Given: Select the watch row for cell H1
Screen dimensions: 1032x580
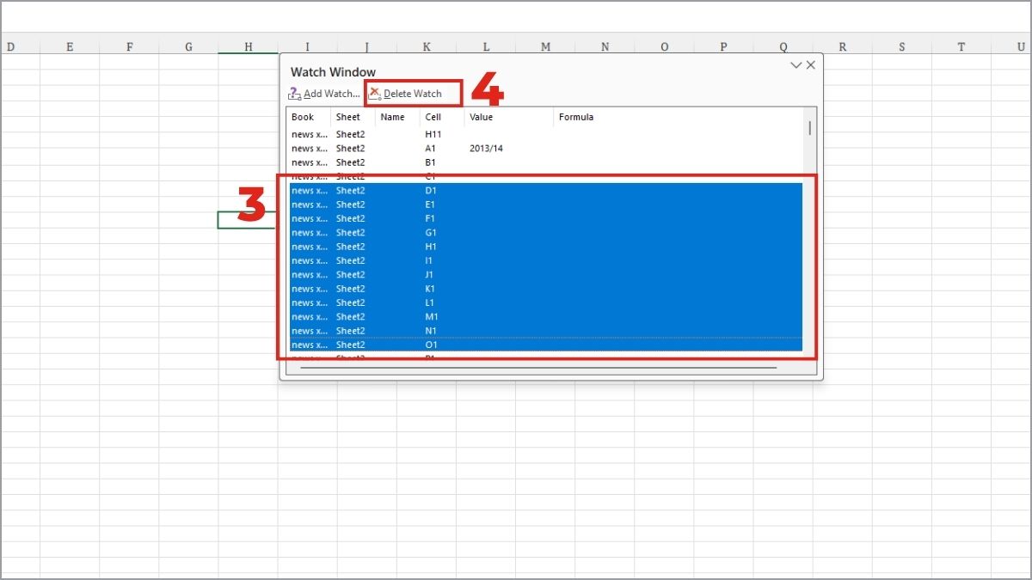Looking at the screenshot, I should (x=544, y=247).
